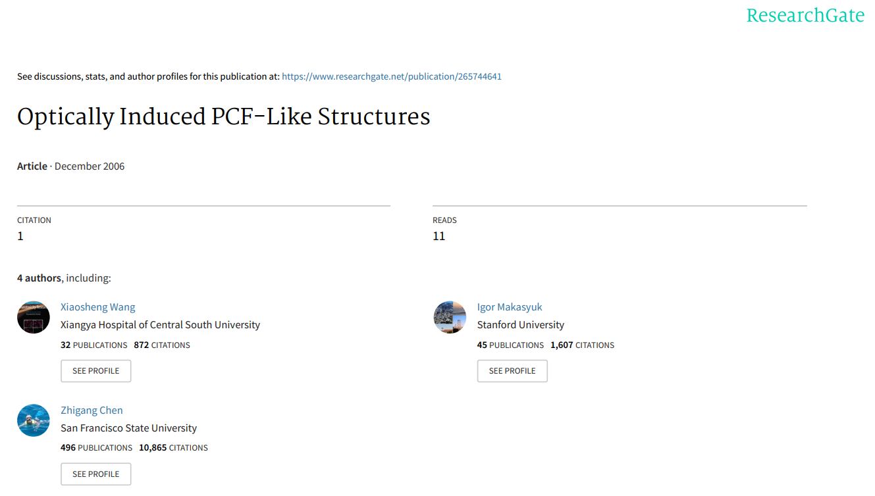Viewport: 875px width, 496px height.
Task: Click See Profile button under Igor Makasyuk
Action: click(x=512, y=371)
